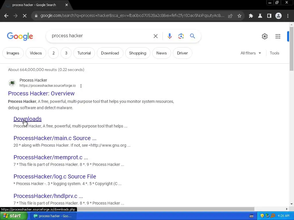Click the browser address bar URL
Viewport: 294px width, 220px height.
tap(132, 16)
